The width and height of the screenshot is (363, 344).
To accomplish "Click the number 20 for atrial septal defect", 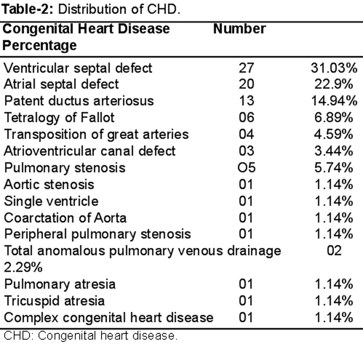I will click(246, 84).
